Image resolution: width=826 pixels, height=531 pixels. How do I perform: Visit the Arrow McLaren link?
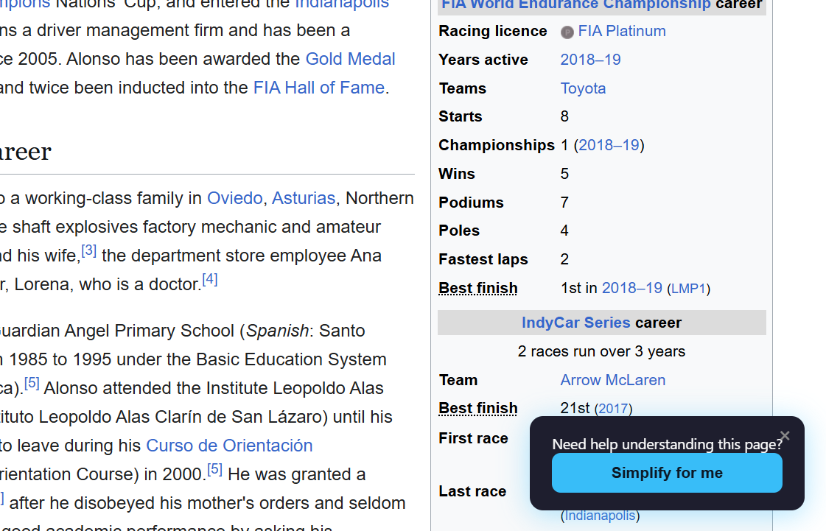click(x=612, y=380)
